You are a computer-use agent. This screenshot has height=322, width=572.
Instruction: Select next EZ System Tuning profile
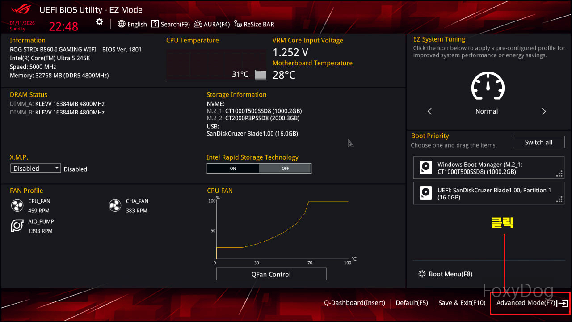coord(544,111)
